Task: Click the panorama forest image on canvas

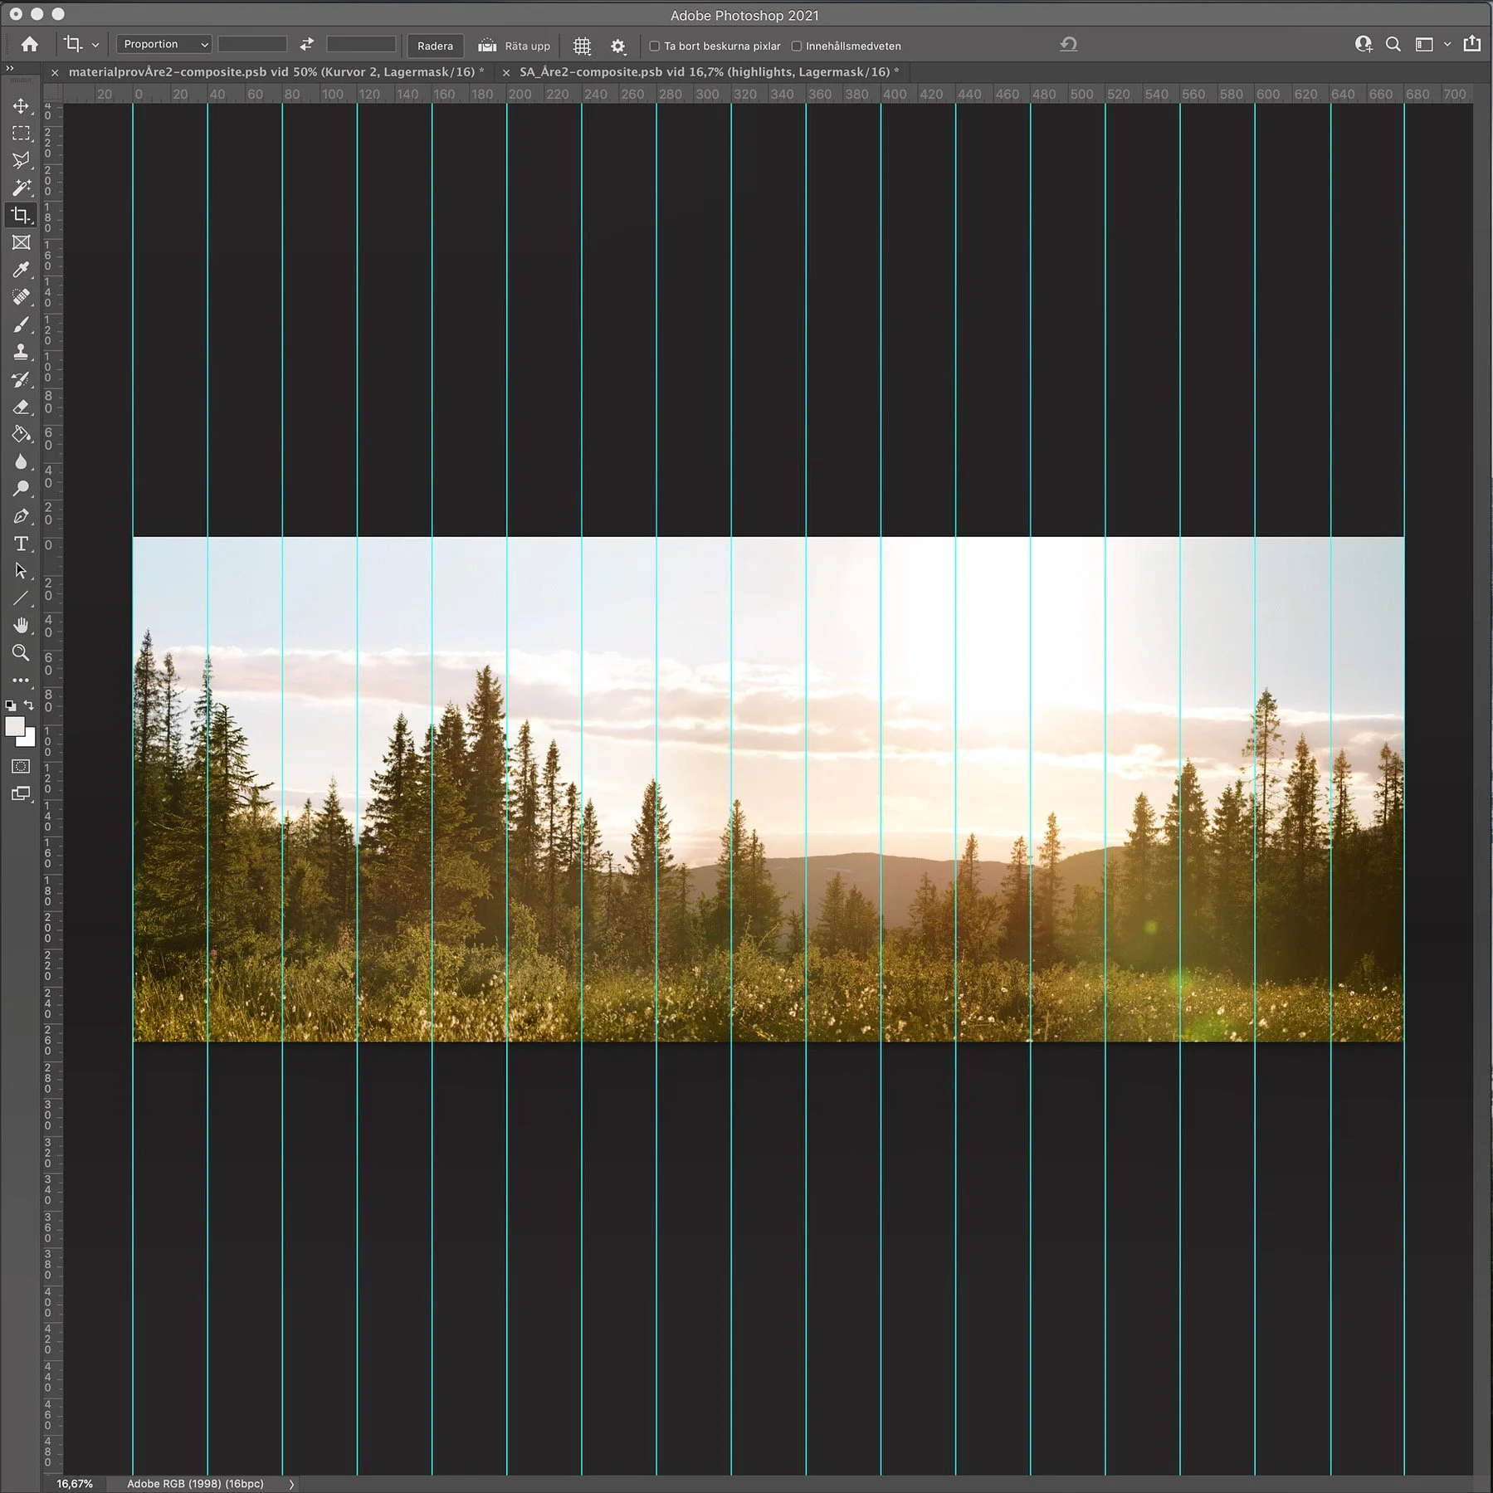Action: pos(768,789)
